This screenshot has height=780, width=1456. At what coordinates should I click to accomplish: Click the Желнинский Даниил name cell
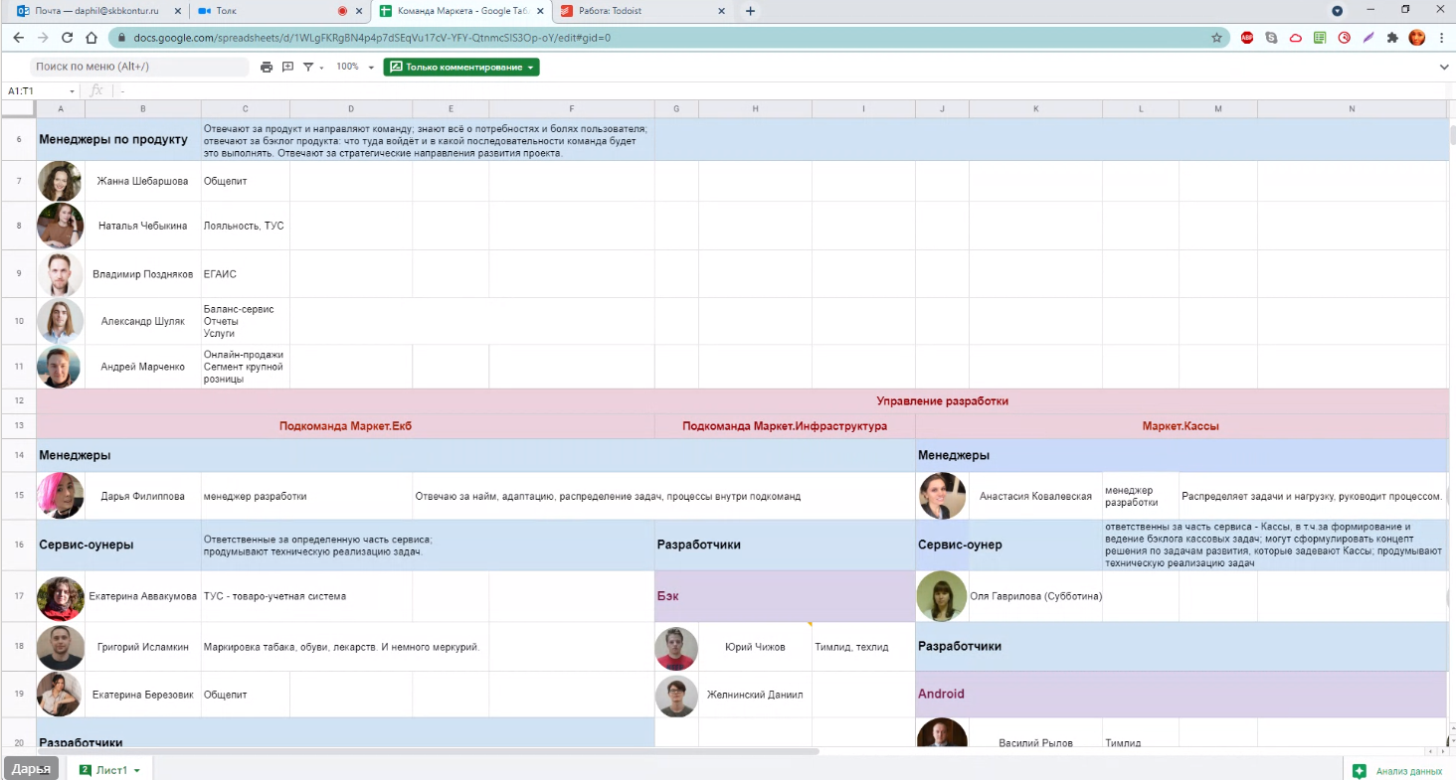click(755, 695)
